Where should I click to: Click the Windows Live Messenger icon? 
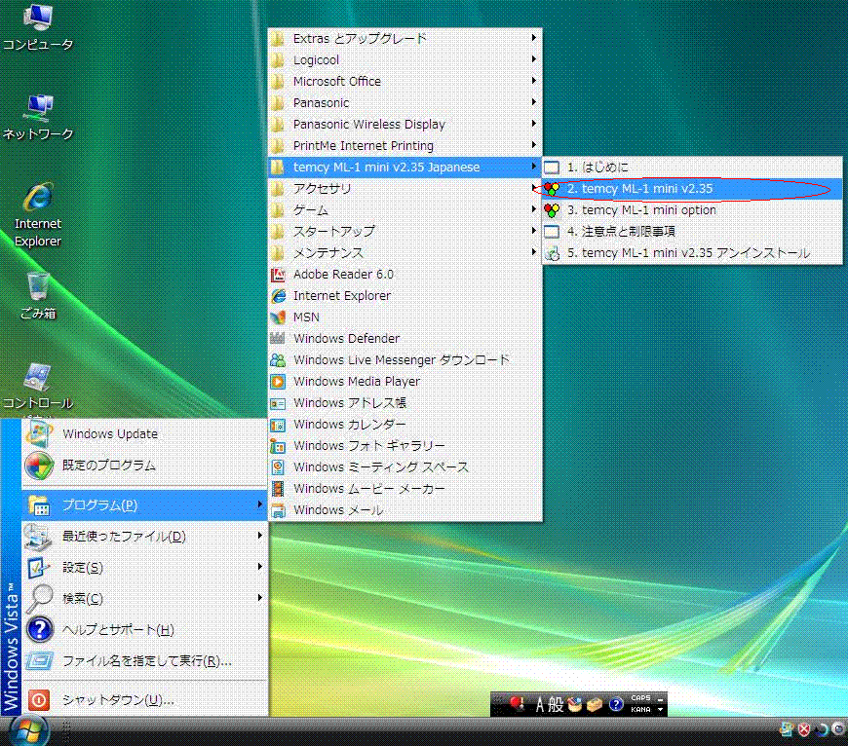point(278,360)
